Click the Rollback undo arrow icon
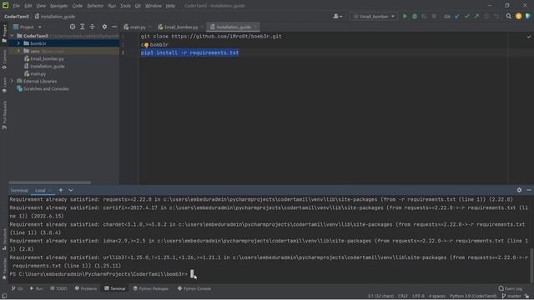 pos(496,17)
